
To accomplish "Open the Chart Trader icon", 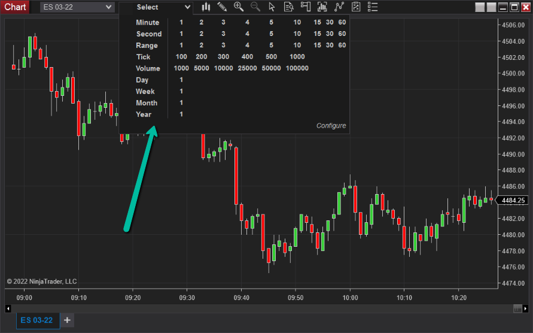I will 306,7.
